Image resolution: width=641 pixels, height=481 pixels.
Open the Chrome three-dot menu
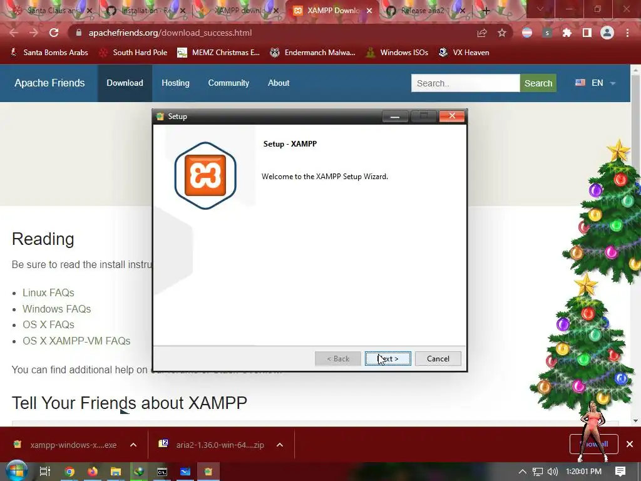click(627, 33)
